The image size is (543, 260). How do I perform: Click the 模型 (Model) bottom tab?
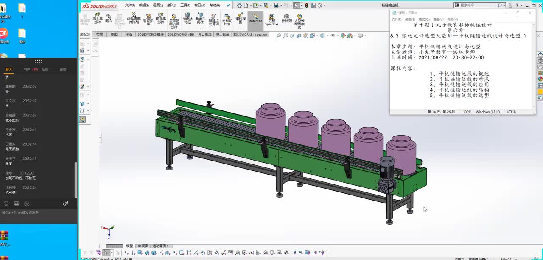[x=129, y=246]
